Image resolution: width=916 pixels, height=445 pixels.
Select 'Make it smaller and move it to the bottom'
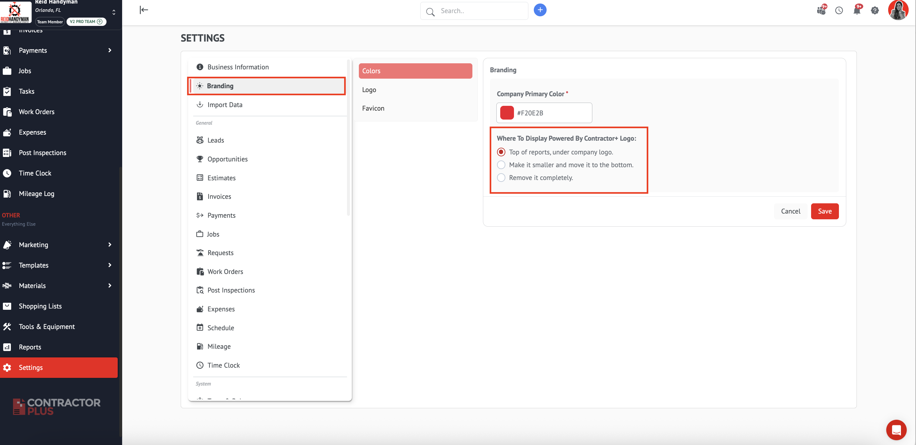[x=501, y=165]
